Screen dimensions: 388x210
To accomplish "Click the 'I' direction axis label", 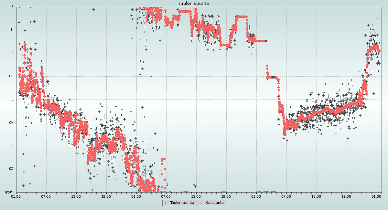I will (13, 146).
